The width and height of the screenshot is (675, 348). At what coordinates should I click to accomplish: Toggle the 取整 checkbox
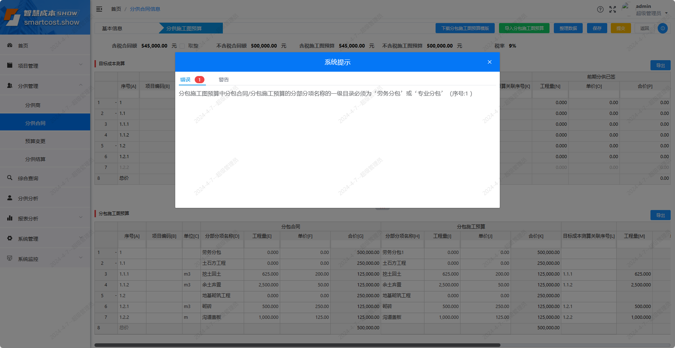(182, 46)
